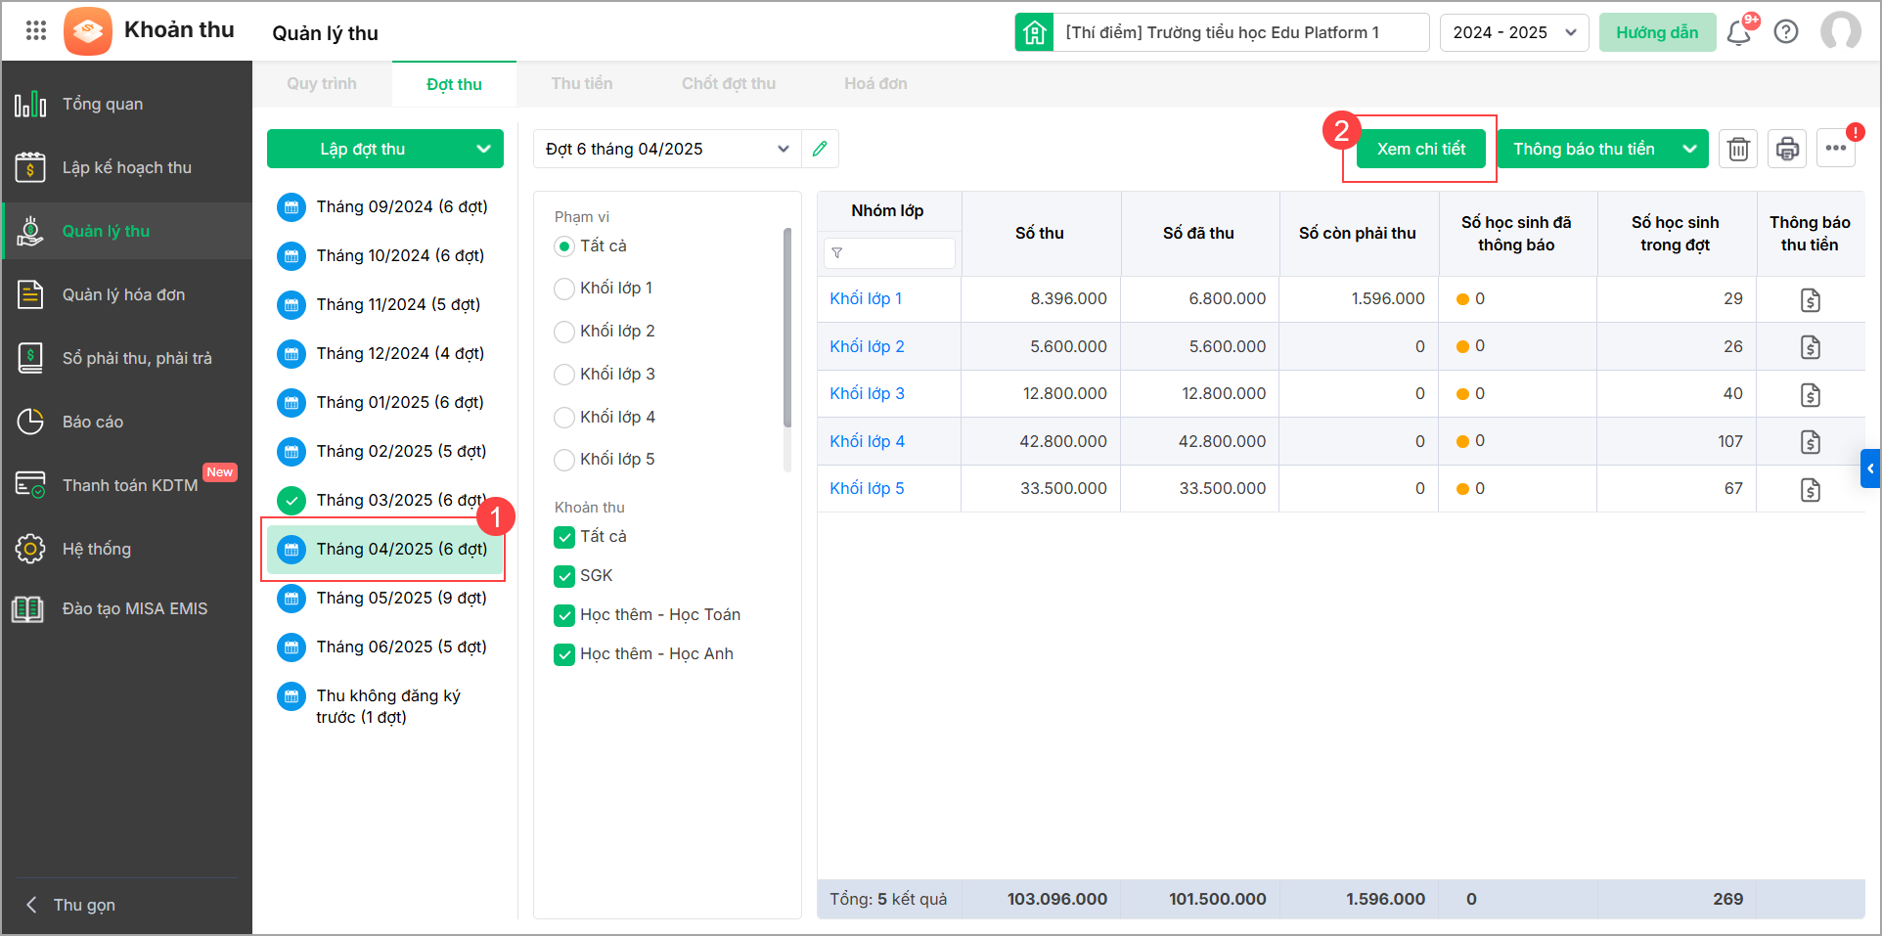Click the Tổng quan chart icon
Screen dimensions: 1882x936
coord(30,104)
